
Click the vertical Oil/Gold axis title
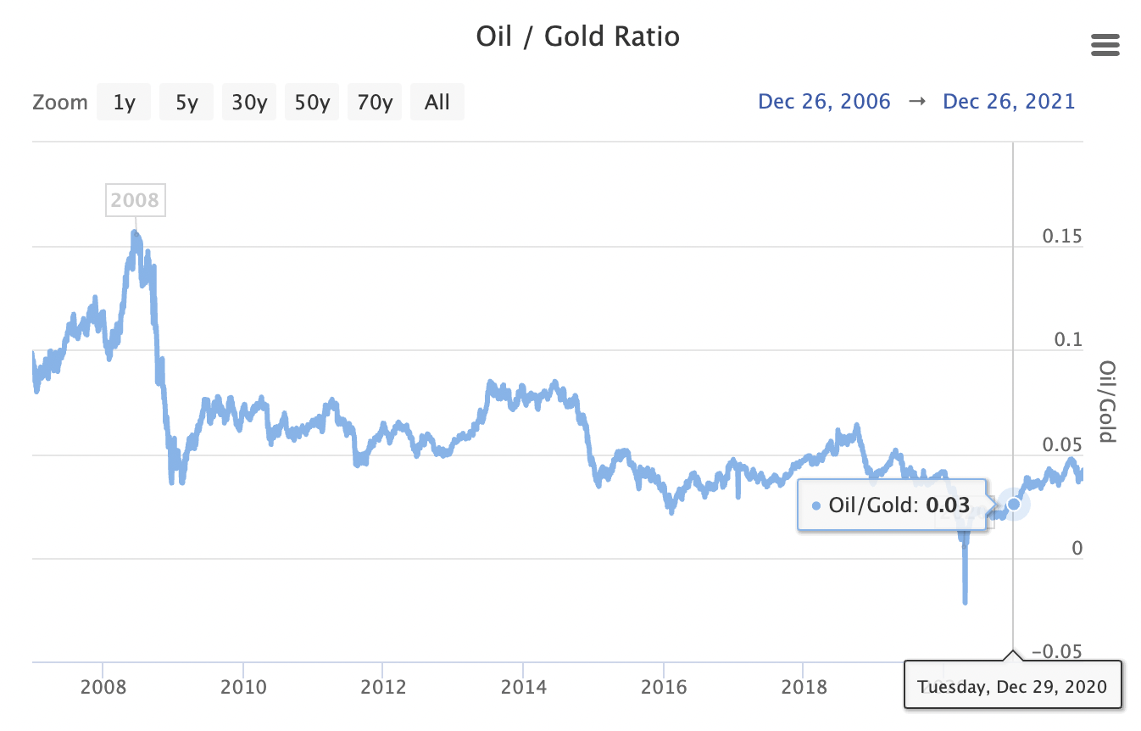click(x=1107, y=401)
